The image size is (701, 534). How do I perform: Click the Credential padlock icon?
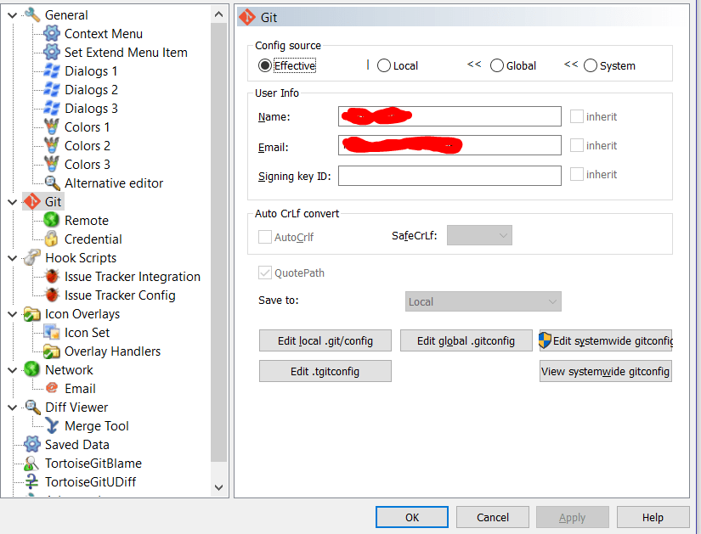(52, 239)
